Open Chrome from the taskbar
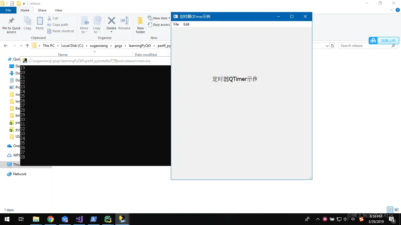 tap(50, 219)
